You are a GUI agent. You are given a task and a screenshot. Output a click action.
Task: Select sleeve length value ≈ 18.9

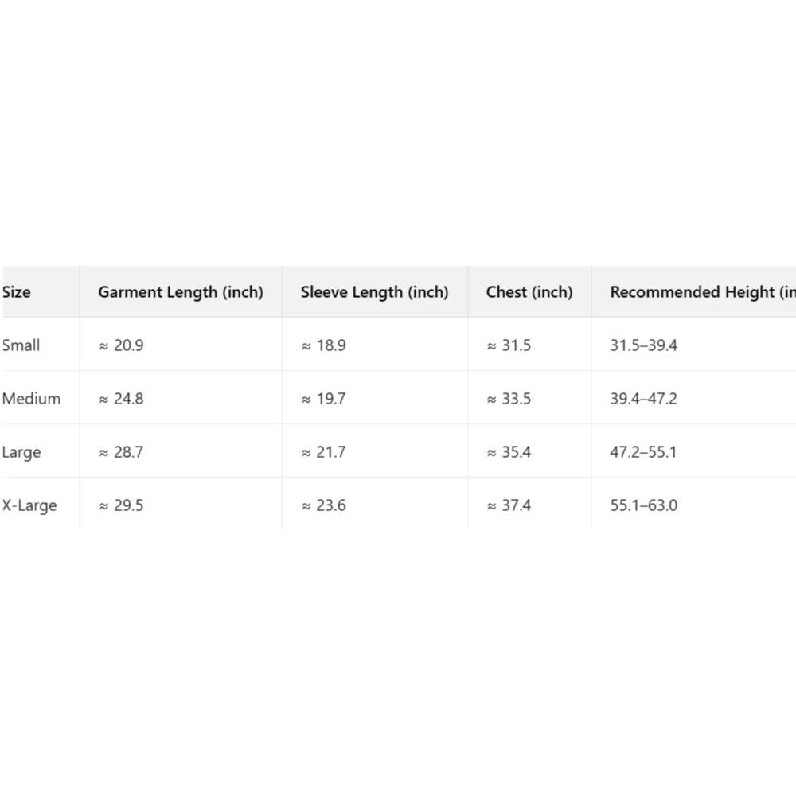[x=324, y=345]
